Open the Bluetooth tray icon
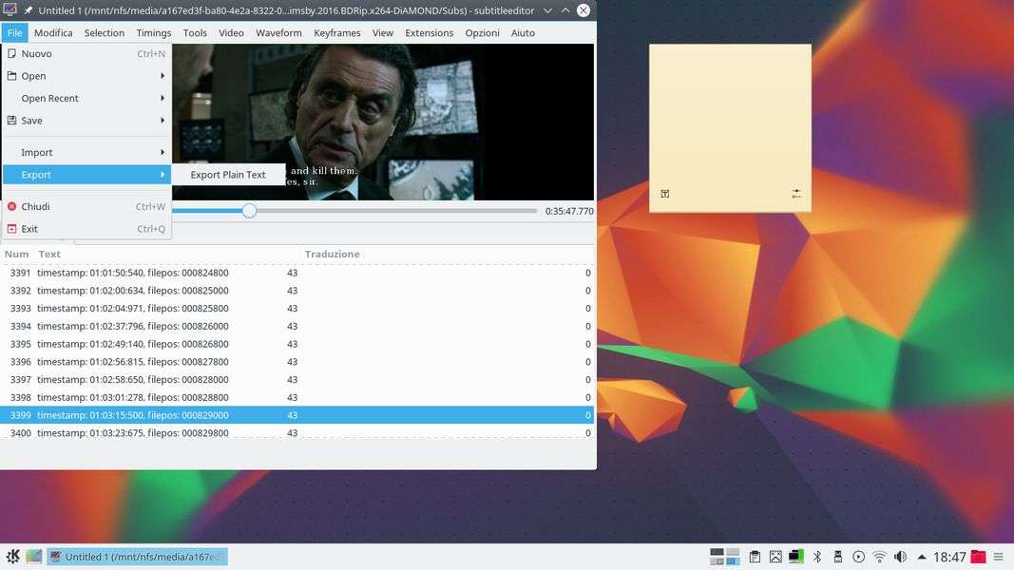This screenshot has width=1014, height=570. tap(816, 557)
